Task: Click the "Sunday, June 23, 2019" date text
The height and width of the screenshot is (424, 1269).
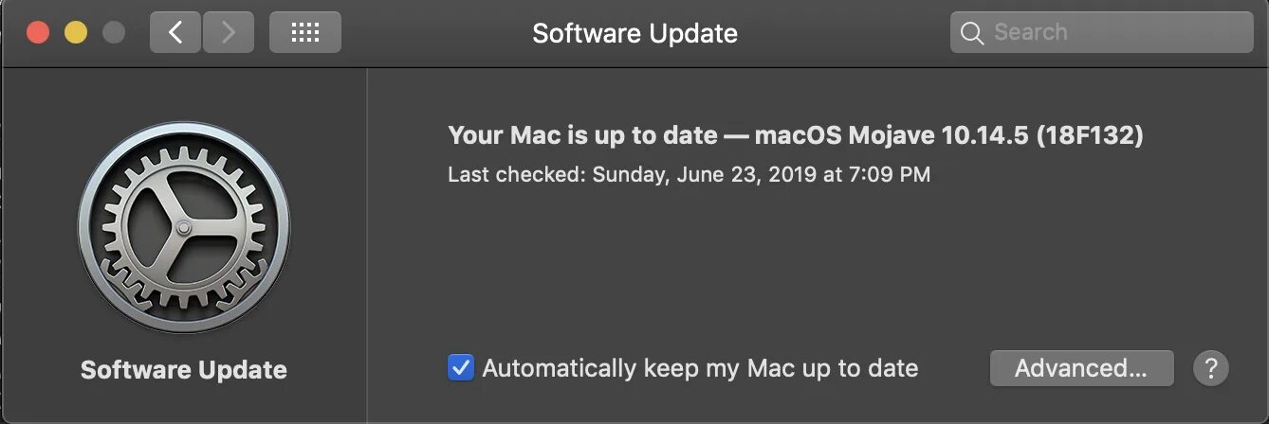Action: pos(721,174)
